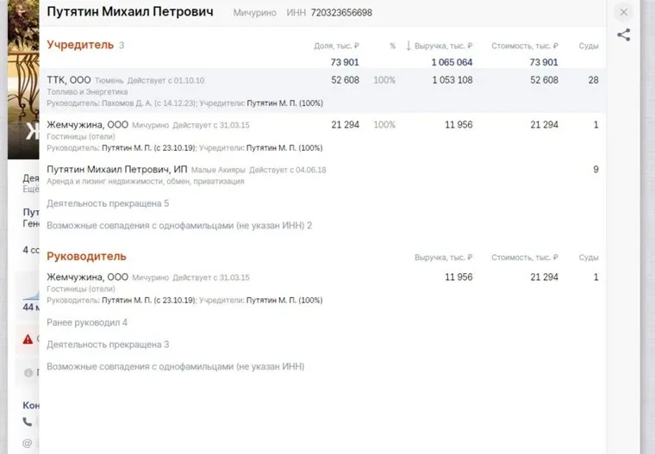
Task: Close the founder details popup
Action: (x=624, y=12)
